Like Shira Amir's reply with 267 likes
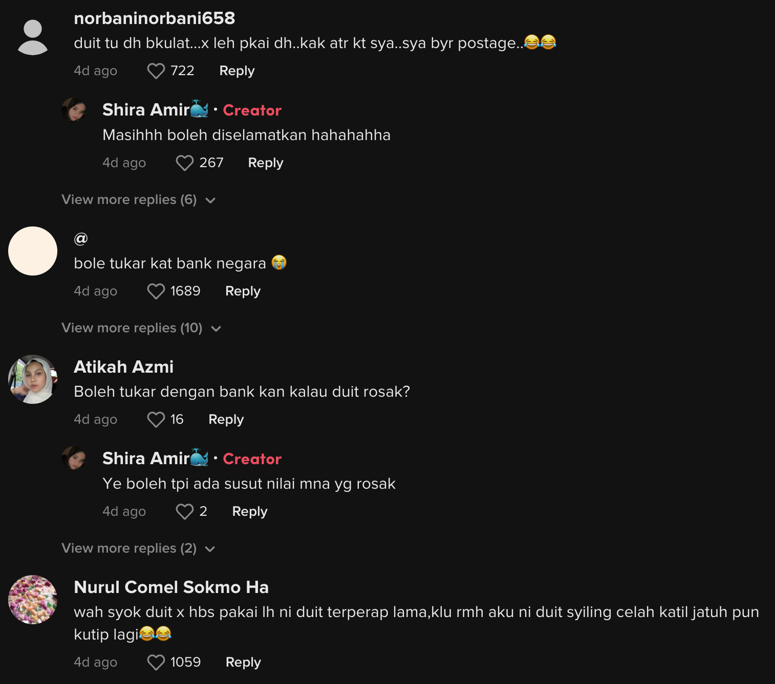Screen dimensions: 775x684 point(184,163)
